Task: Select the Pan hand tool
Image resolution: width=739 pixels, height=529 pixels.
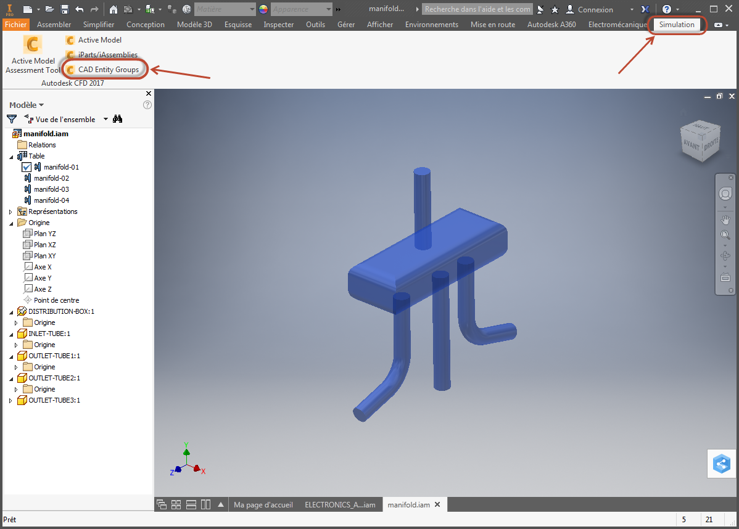Action: 725,219
